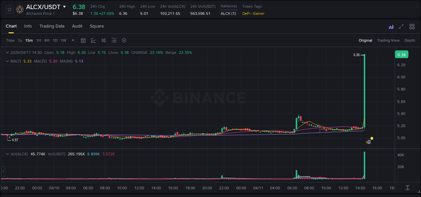The image size is (421, 197).
Task: Click the MA(99) indicator label
Action: 66,61
